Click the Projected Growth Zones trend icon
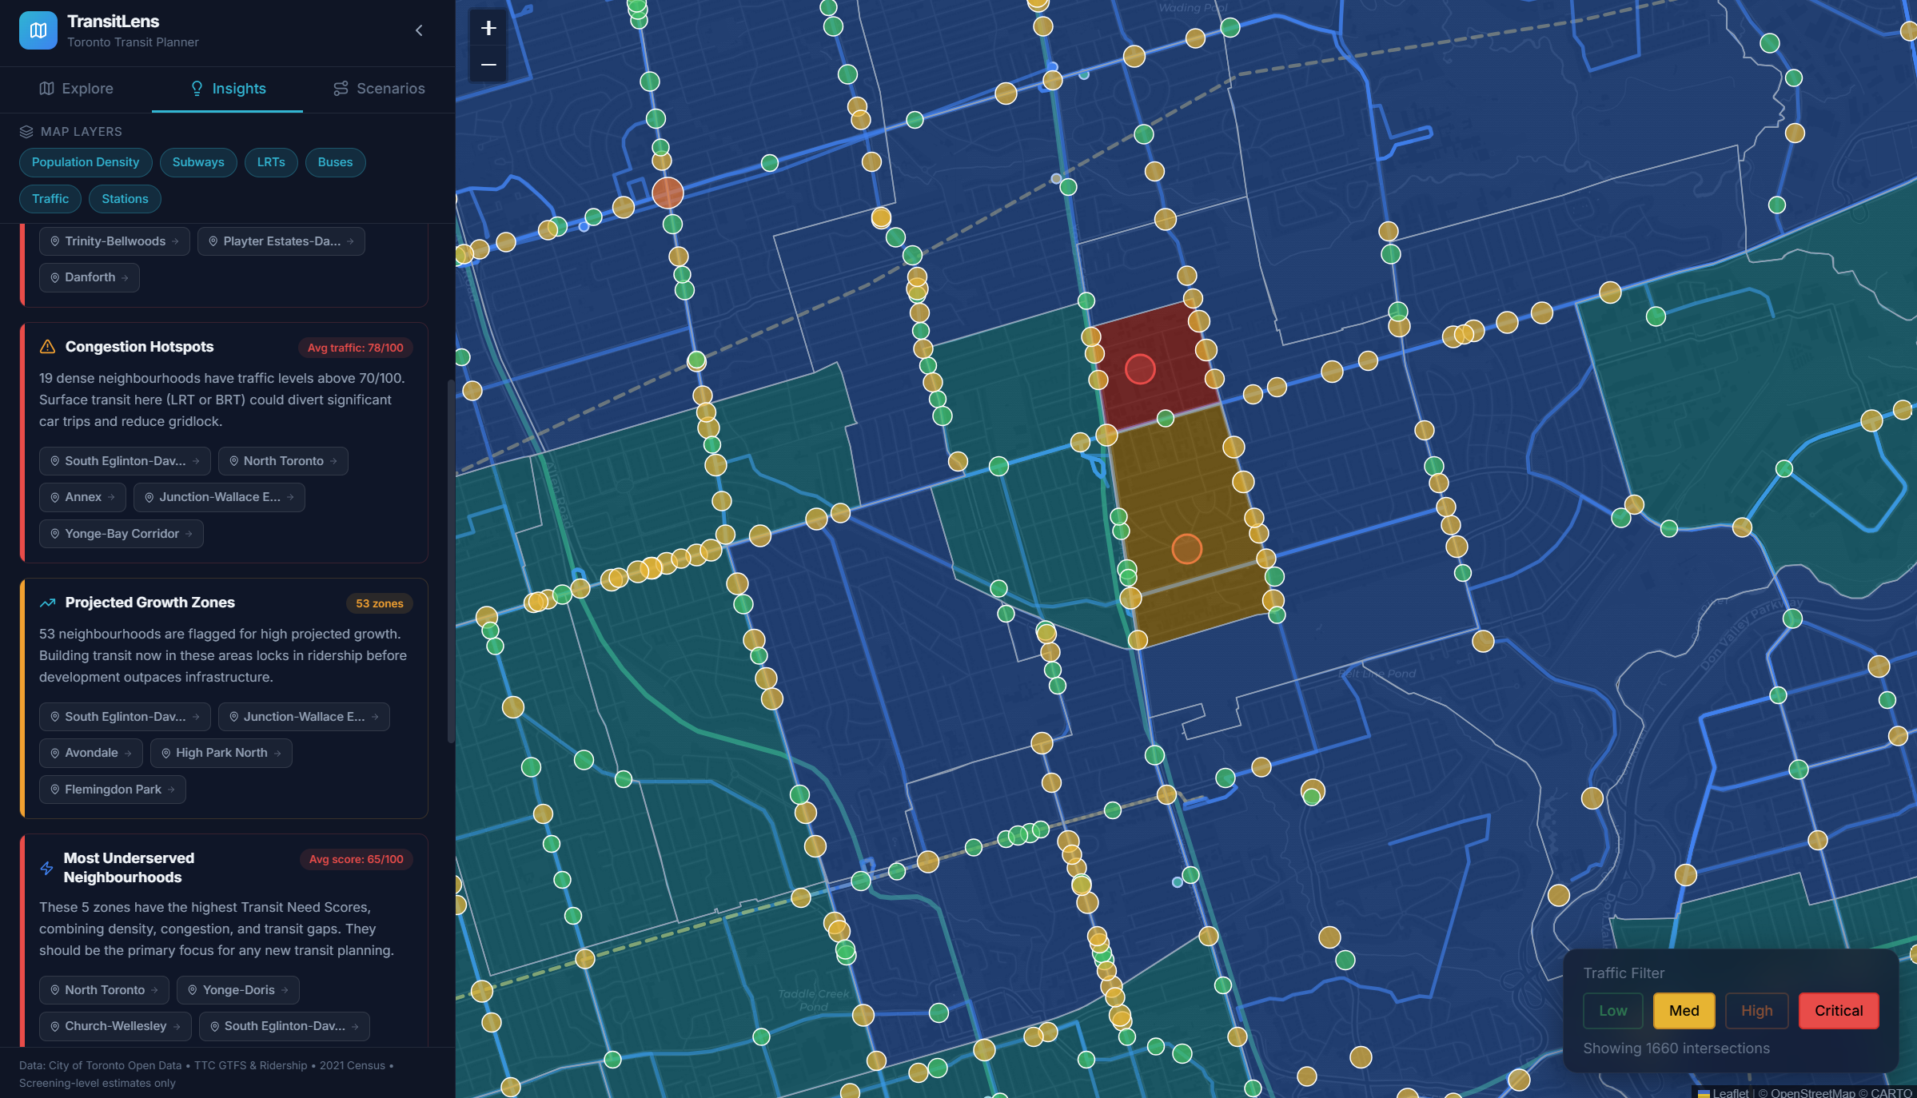This screenshot has height=1098, width=1917. pos(48,603)
